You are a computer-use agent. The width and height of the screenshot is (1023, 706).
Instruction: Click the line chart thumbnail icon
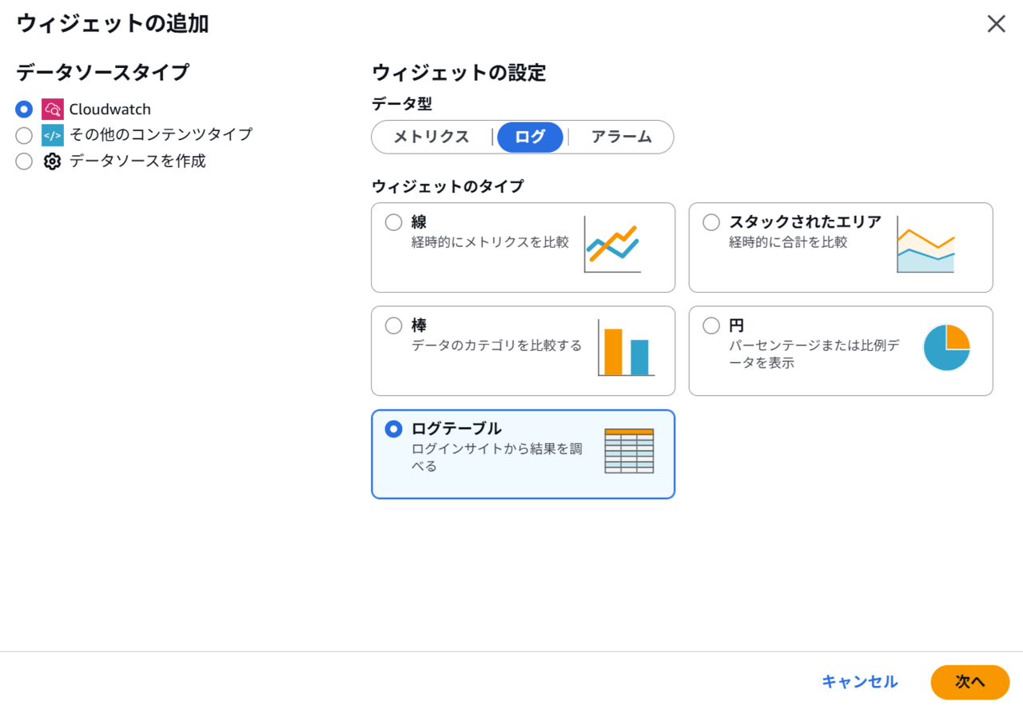point(612,248)
